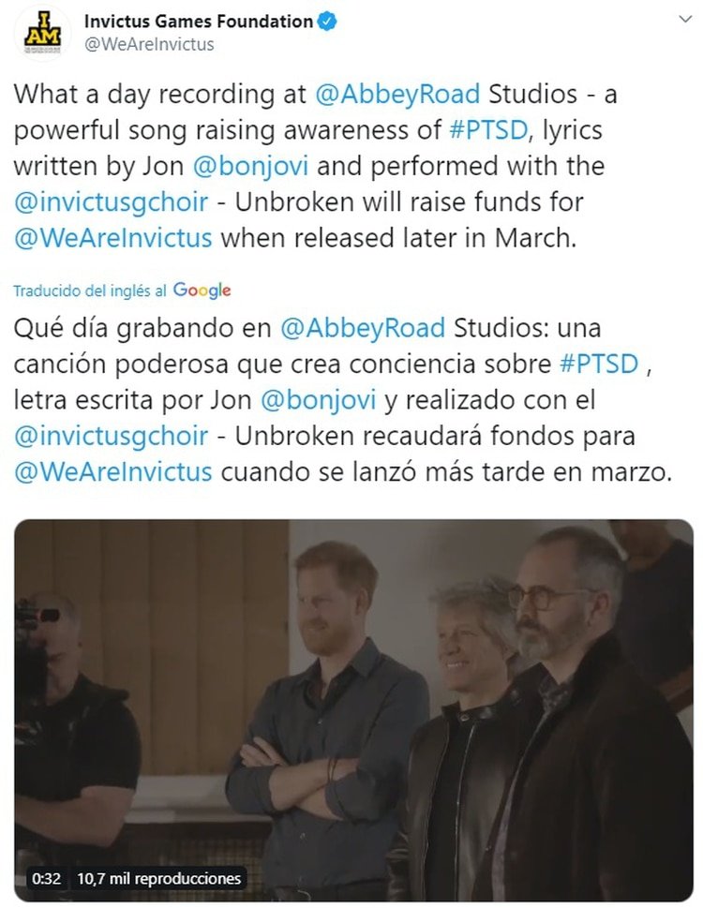Open the Invictus Games Foundation display name
The height and width of the screenshot is (908, 703).
(x=199, y=22)
